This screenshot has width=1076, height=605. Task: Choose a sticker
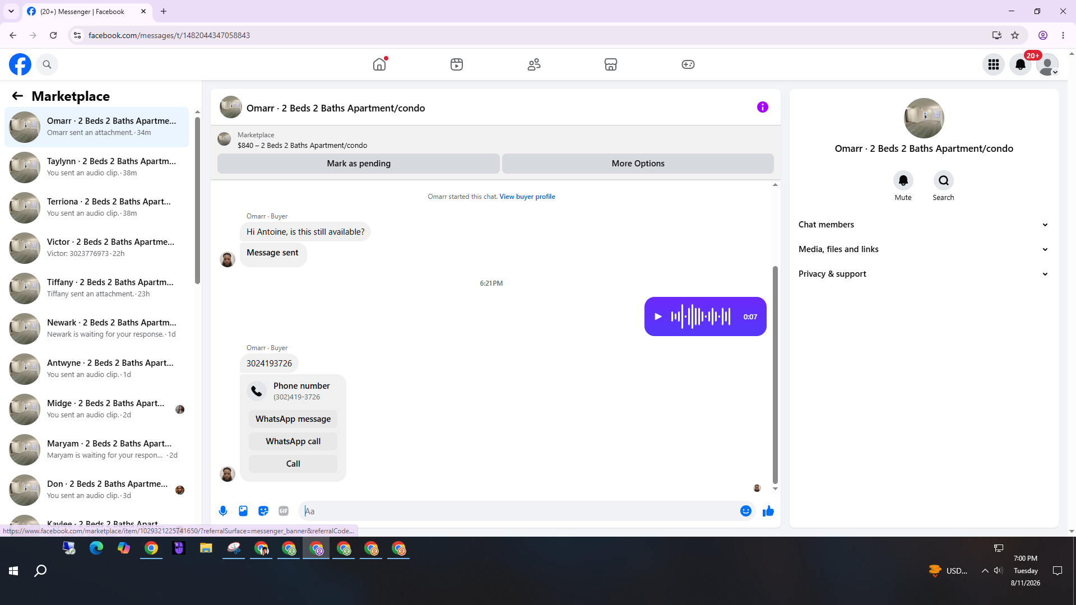coord(263,511)
